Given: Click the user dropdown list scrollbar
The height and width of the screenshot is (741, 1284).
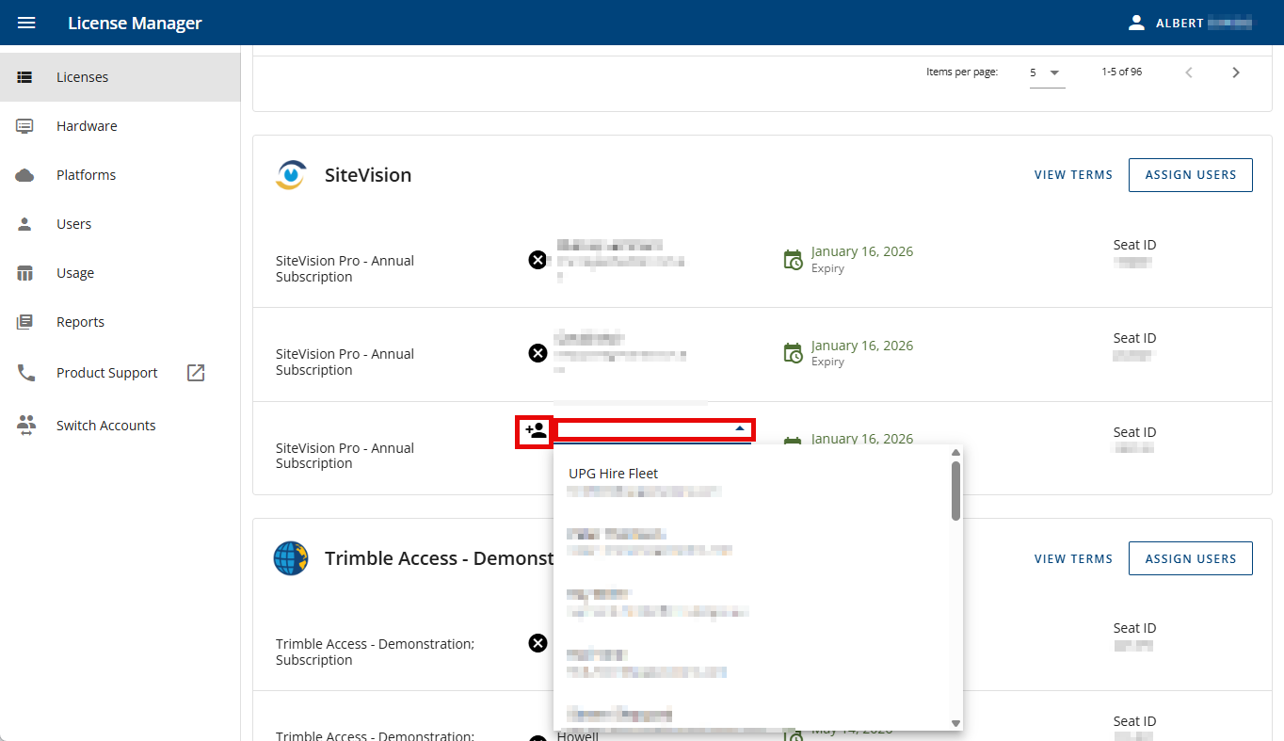Looking at the screenshot, I should pyautogui.click(x=955, y=491).
